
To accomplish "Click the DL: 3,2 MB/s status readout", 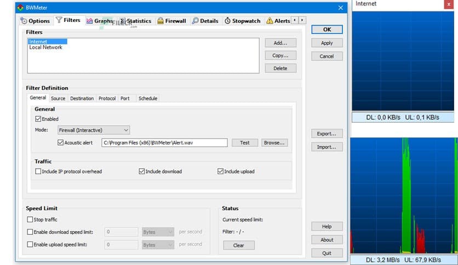I will [x=382, y=260].
